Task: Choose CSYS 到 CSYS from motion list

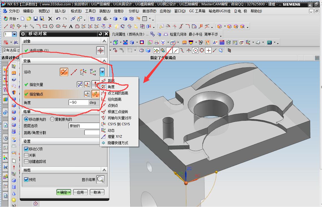Action: [119, 124]
